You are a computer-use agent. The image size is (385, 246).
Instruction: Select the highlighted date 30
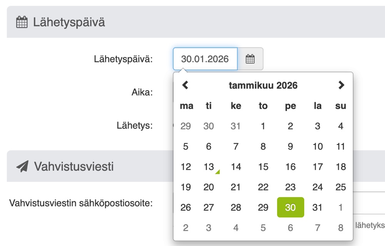(x=291, y=207)
